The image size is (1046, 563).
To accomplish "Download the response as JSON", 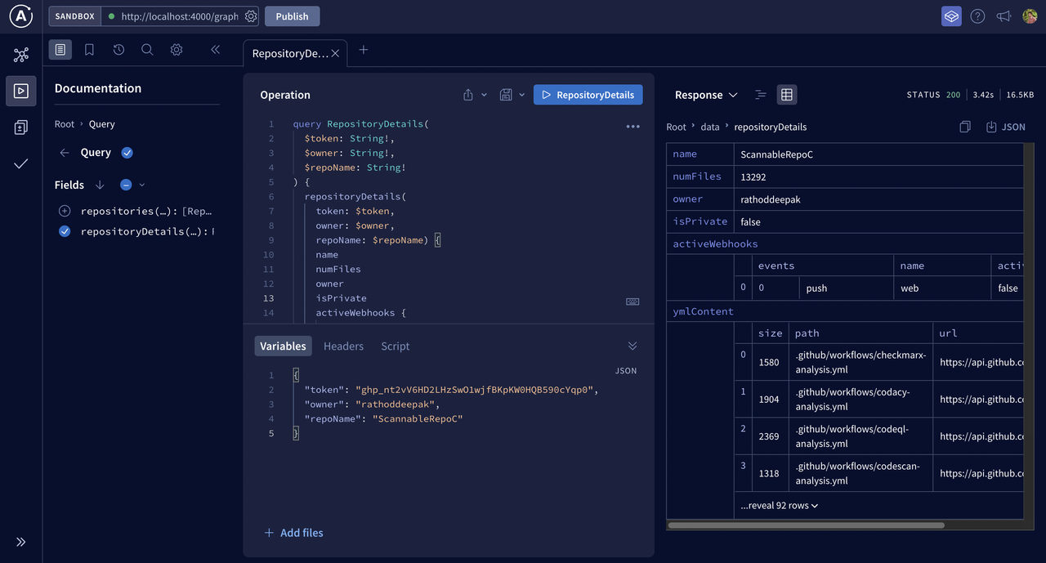I will coord(1006,127).
